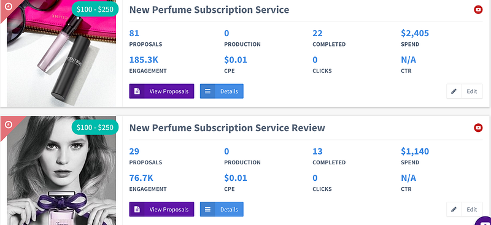Click pencil icon for Subscription Service Review campaign
The width and height of the screenshot is (491, 225).
tap(454, 209)
